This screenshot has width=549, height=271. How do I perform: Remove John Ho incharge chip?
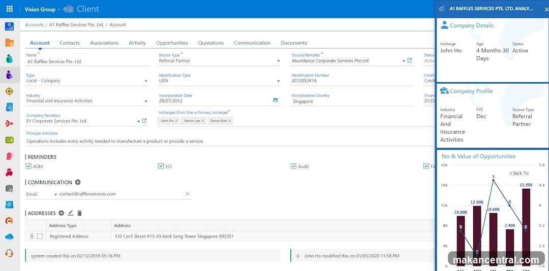coord(176,121)
